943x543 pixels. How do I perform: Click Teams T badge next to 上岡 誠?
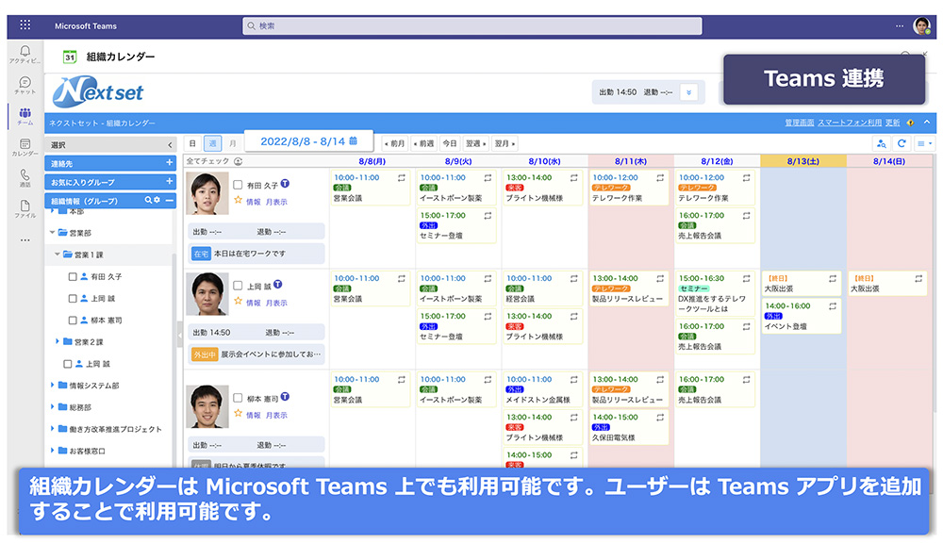[x=278, y=285]
